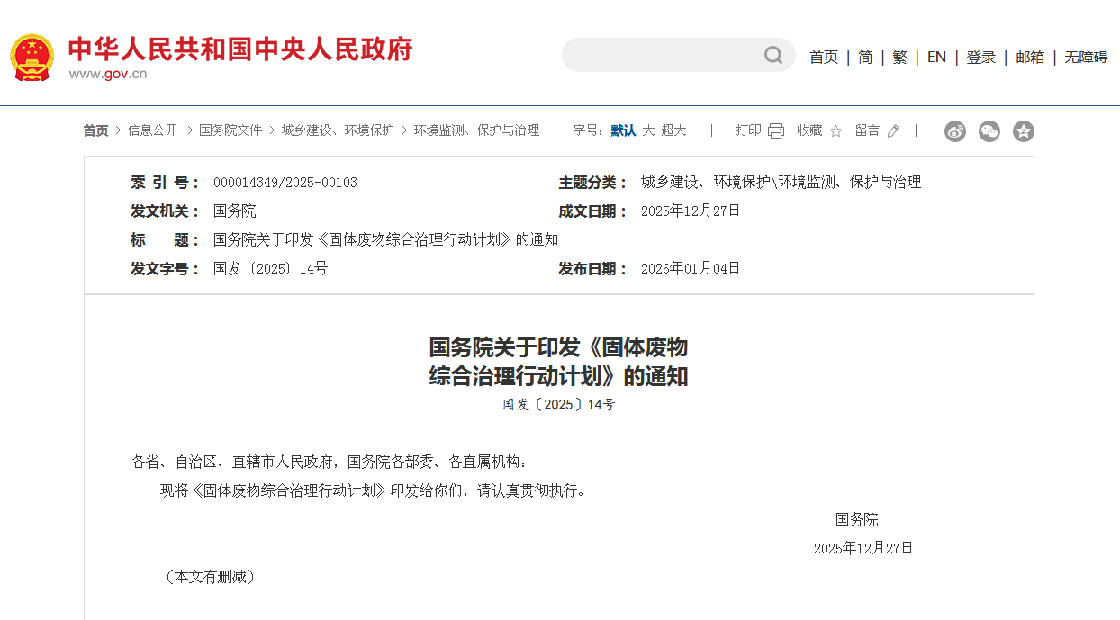
Task: Click the circular star share icon
Action: (1023, 131)
